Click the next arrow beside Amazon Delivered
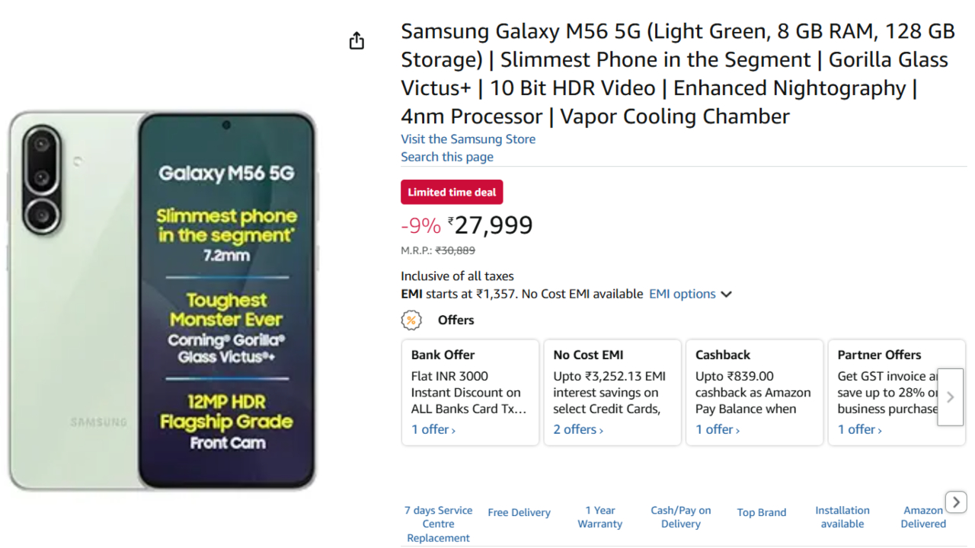The height and width of the screenshot is (548, 975). pyautogui.click(x=956, y=502)
